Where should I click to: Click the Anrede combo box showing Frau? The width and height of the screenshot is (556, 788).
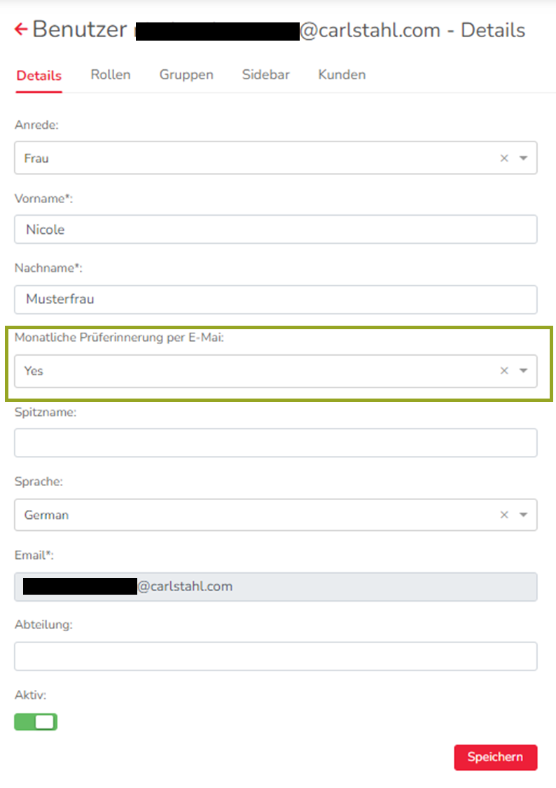(252, 158)
